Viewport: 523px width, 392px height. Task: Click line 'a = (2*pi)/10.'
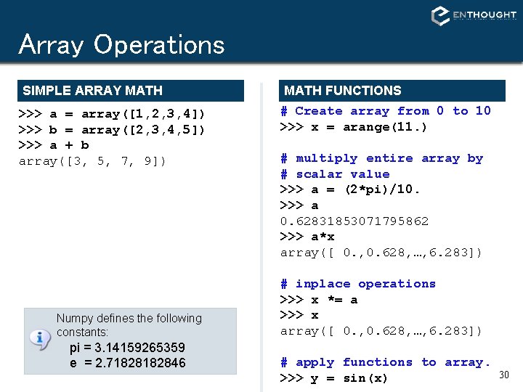350,189
